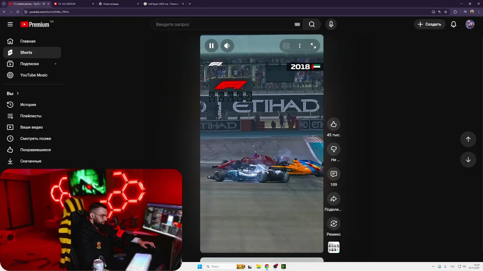The height and width of the screenshot is (271, 483).
Task: Open Понравившиеся videos list
Action: tap(32, 150)
